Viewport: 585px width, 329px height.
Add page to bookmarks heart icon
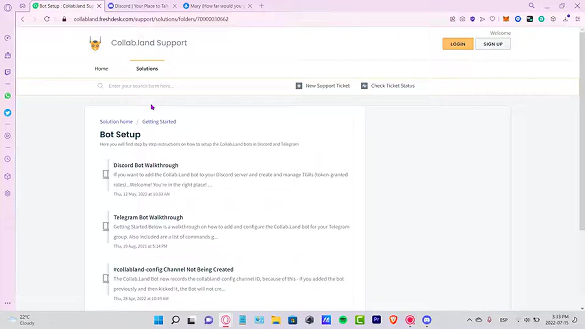492,19
